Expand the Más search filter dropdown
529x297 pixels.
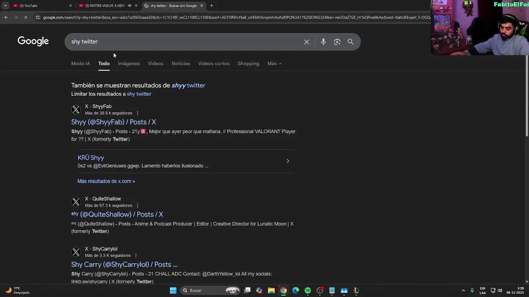coord(274,64)
